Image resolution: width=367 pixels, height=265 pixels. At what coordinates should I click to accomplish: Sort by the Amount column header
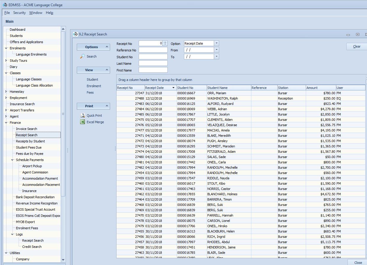[320, 88]
